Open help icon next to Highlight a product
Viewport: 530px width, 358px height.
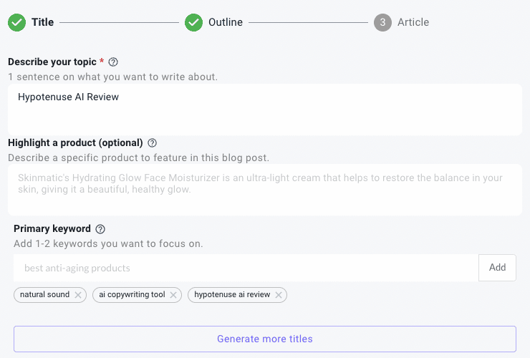click(153, 143)
